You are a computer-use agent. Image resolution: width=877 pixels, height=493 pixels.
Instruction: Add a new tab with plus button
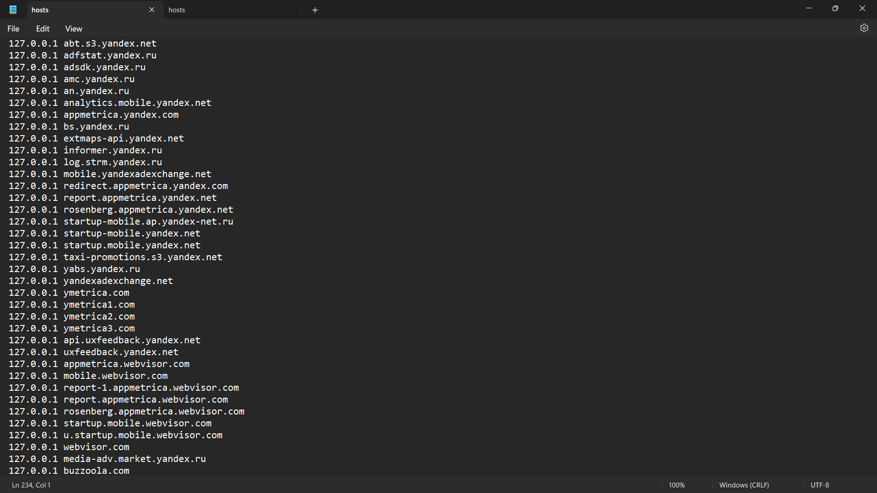[x=315, y=10]
